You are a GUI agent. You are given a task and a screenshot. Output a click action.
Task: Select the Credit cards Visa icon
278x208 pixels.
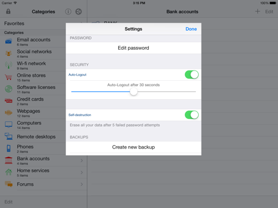9,101
